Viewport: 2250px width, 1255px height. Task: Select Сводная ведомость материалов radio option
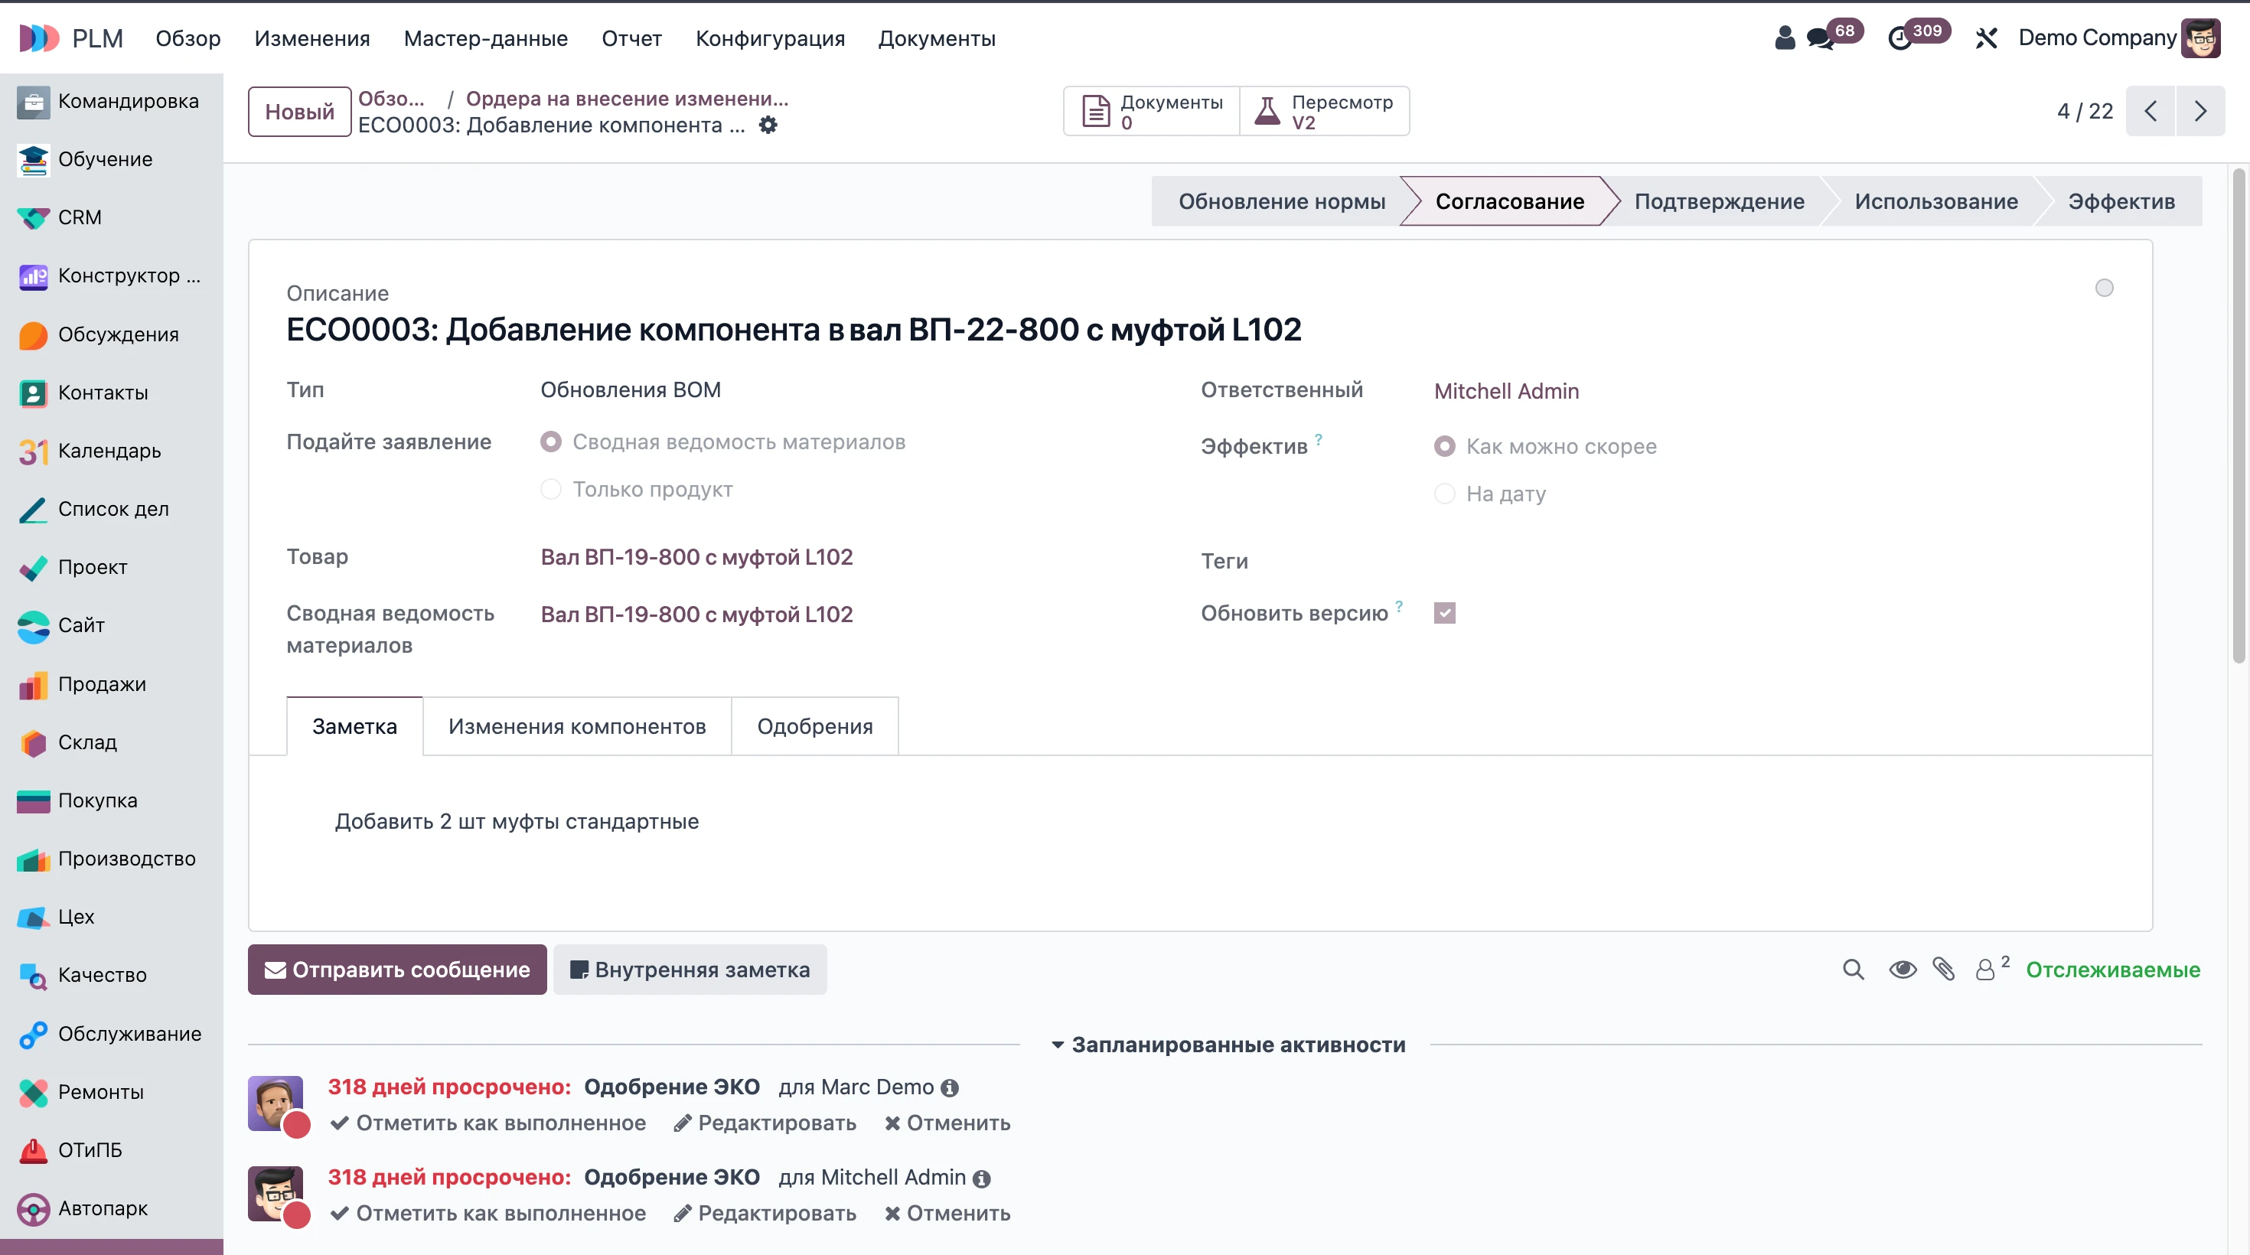[x=551, y=442]
